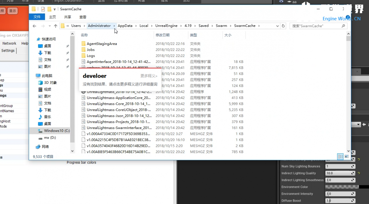
Task: Click the 更多释义 link in dictionary popup
Action: click(x=149, y=76)
